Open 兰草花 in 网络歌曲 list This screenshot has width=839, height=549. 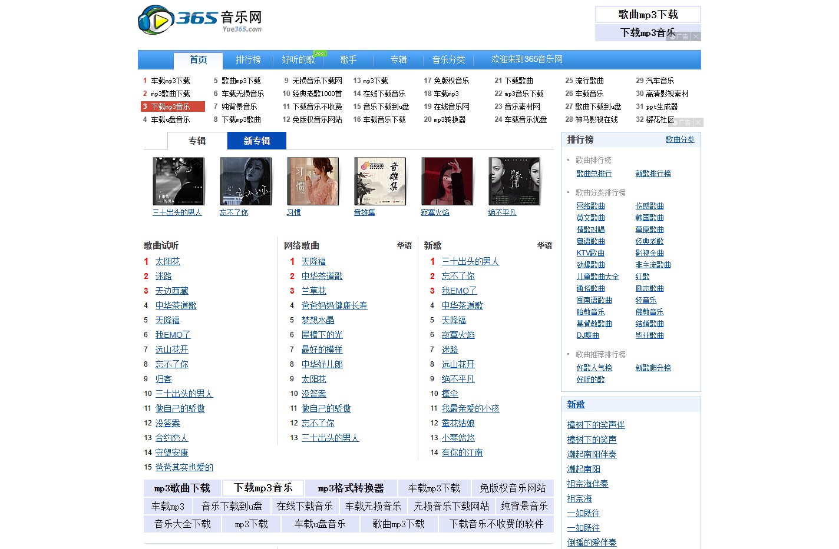click(313, 291)
